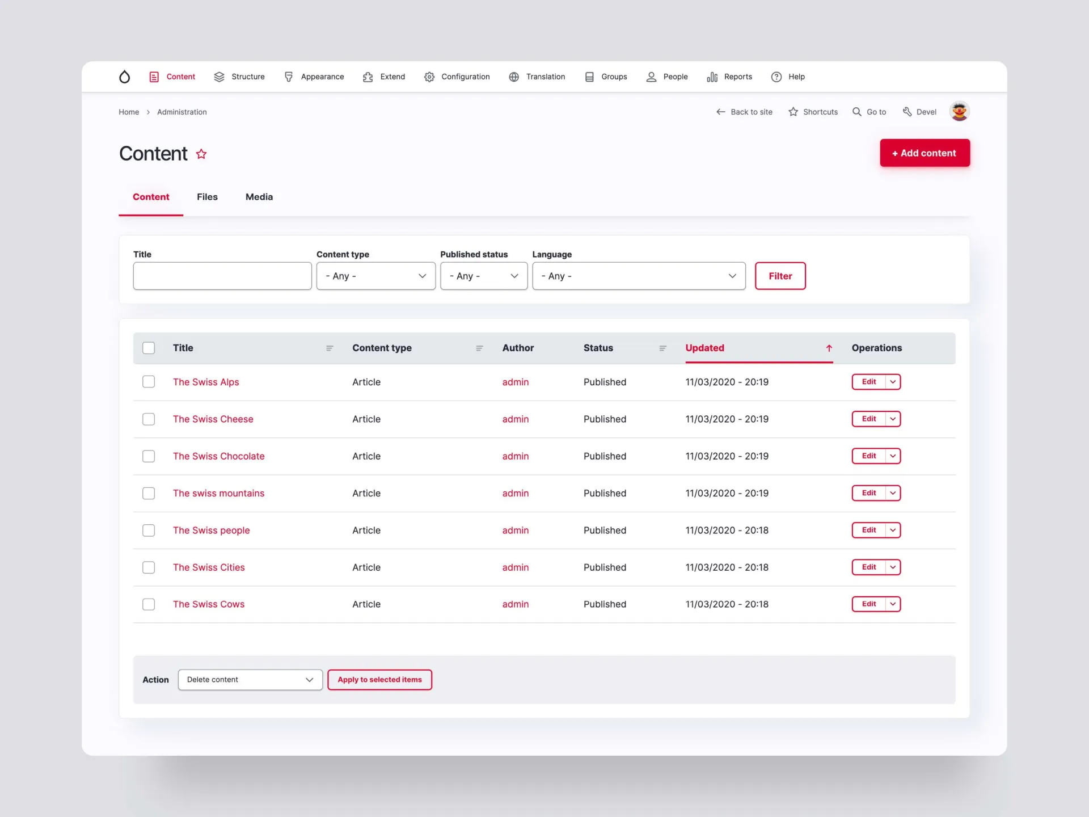Open The Swiss Chocolate article link

coord(219,456)
